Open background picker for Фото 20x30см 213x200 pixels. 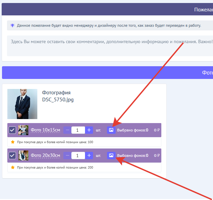pos(111,156)
